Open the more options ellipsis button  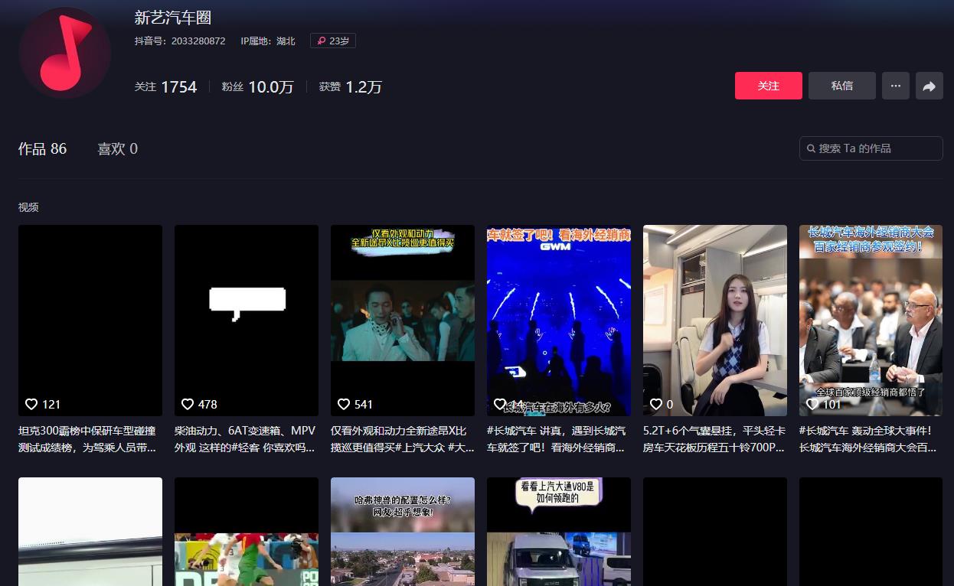click(896, 86)
